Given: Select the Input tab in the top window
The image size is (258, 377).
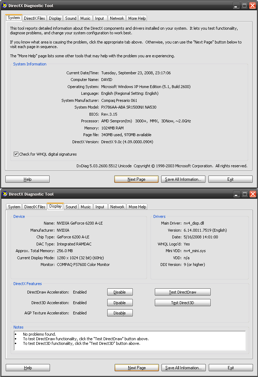Looking at the screenshot, I should 99,18.
